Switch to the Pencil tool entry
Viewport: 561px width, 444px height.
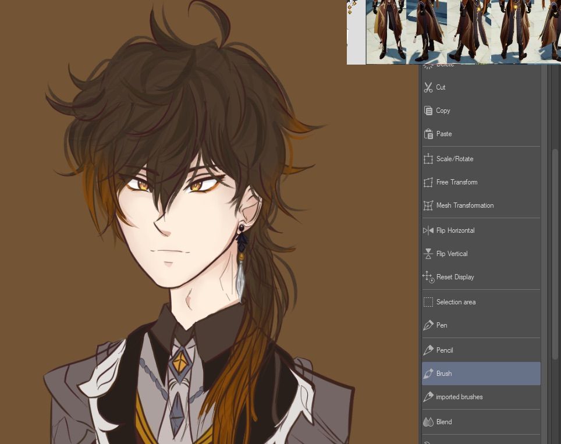[481, 350]
